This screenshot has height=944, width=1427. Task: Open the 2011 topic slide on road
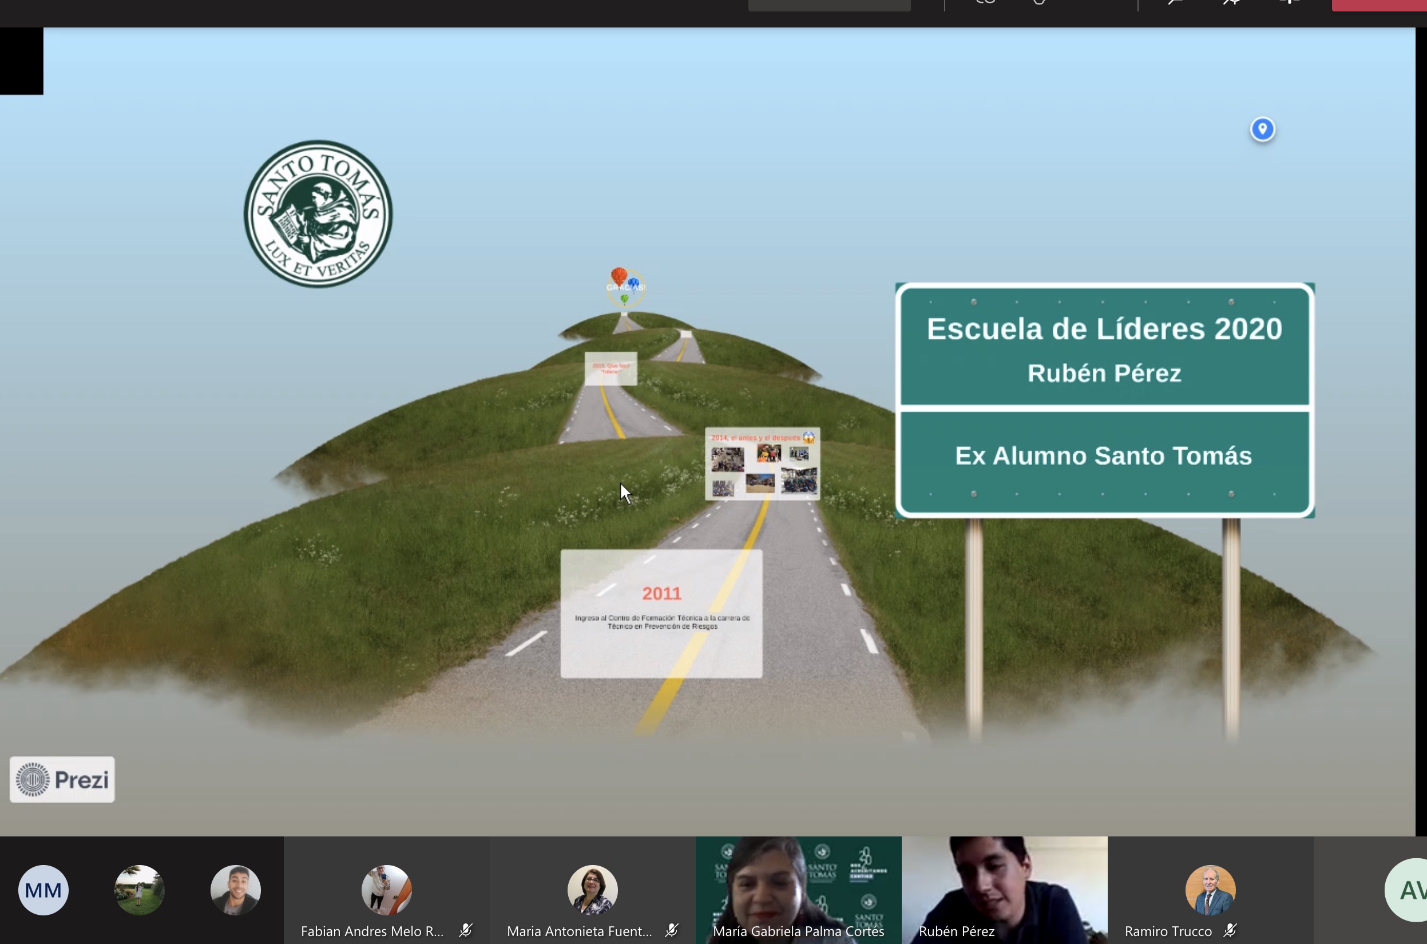pyautogui.click(x=661, y=613)
